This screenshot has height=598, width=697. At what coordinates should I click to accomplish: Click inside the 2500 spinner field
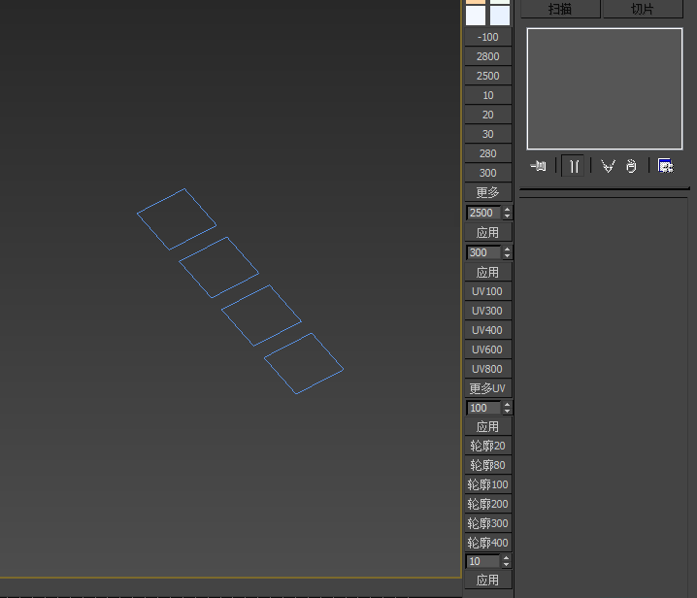(481, 213)
